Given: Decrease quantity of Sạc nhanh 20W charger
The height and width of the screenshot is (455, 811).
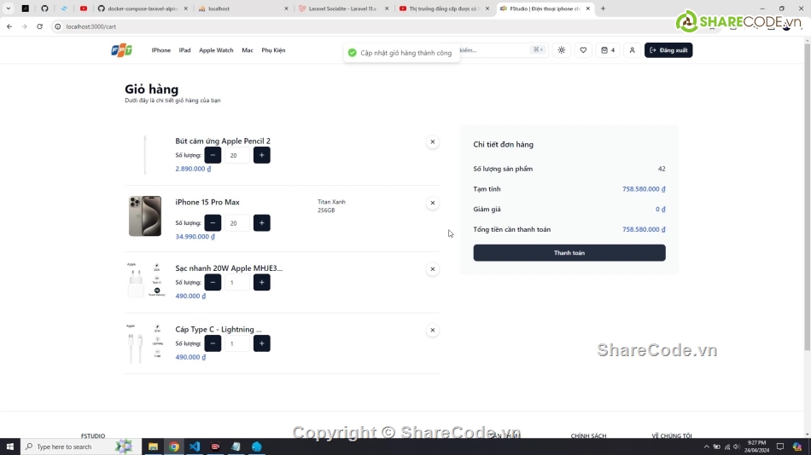Looking at the screenshot, I should [x=213, y=283].
